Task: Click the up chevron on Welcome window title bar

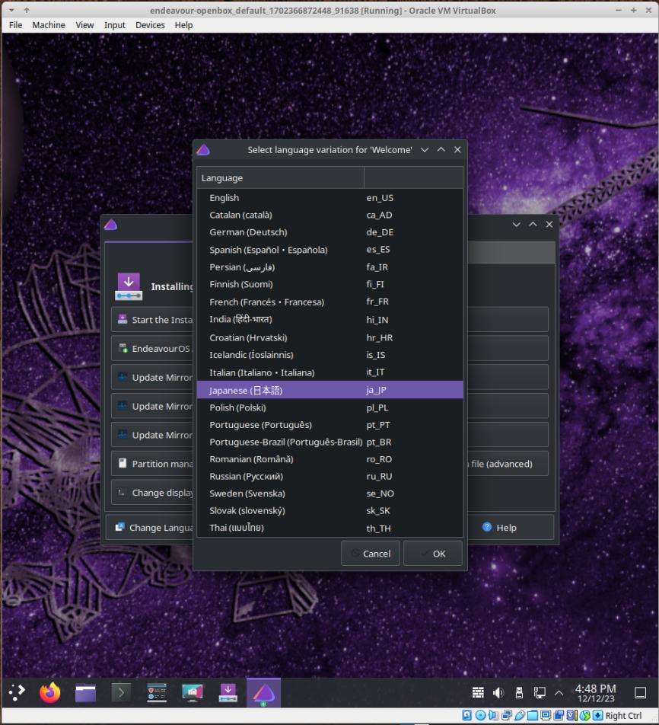Action: click(x=533, y=224)
